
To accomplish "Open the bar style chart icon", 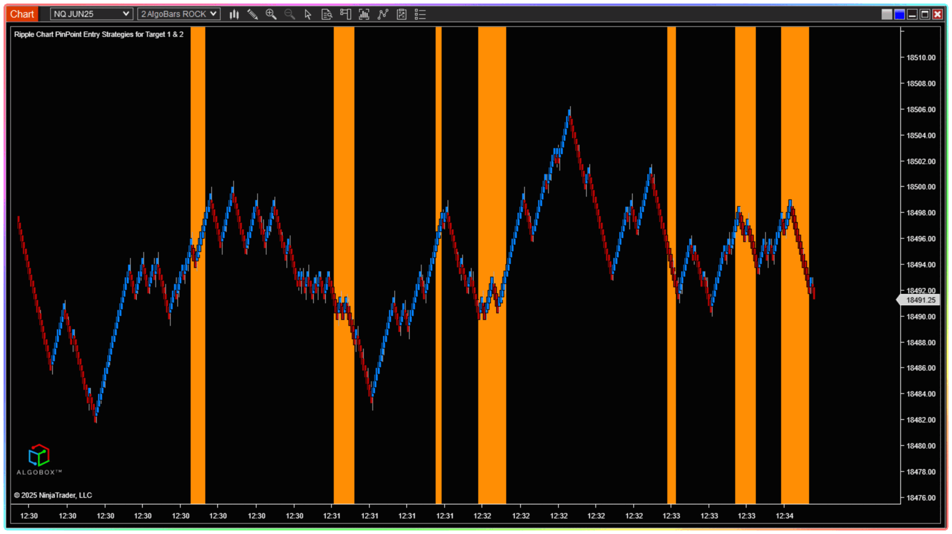I will 234,14.
